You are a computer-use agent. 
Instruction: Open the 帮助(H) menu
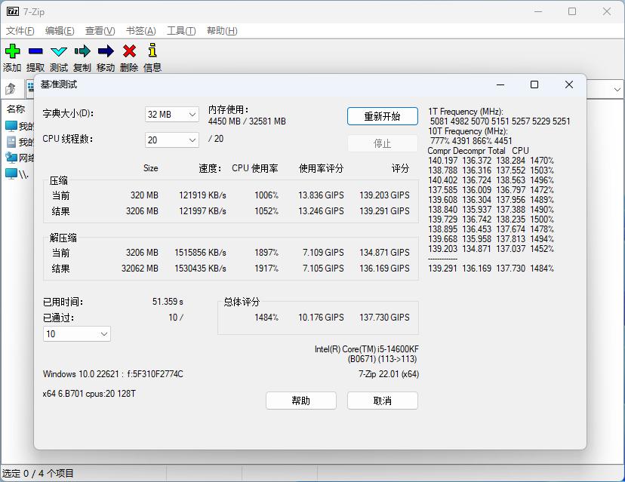point(222,31)
